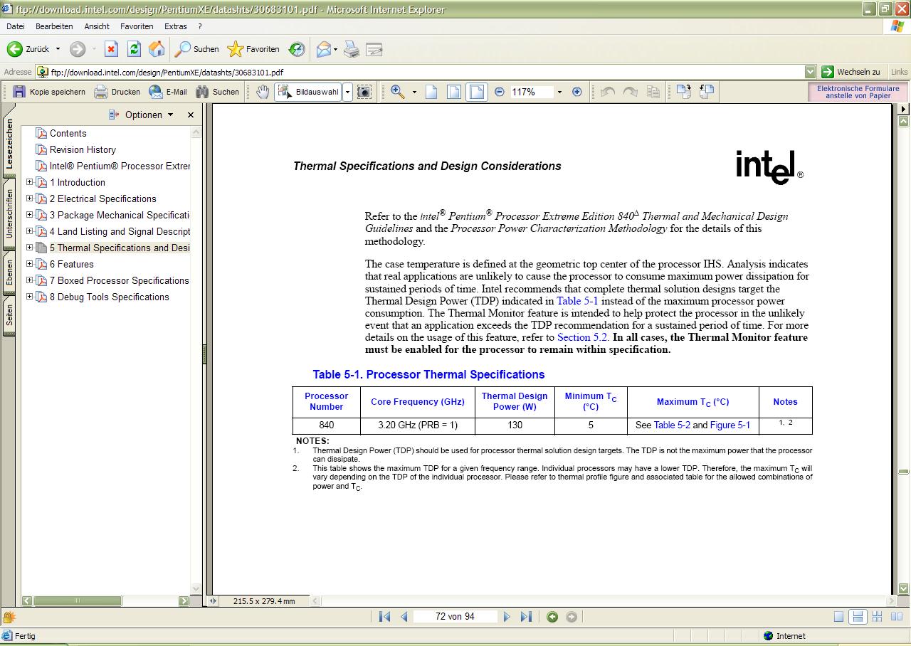911x646 pixels.
Task: Go to the first page of document
Action: (384, 617)
